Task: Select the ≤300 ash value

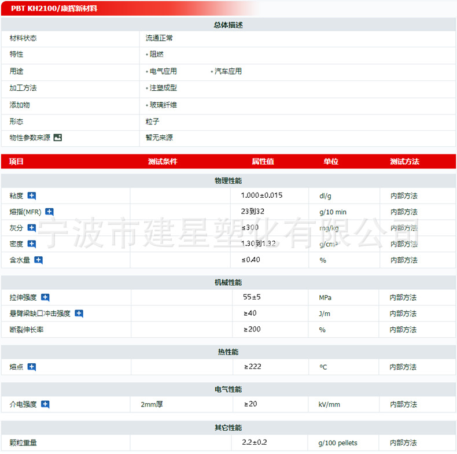Action: pos(250,227)
